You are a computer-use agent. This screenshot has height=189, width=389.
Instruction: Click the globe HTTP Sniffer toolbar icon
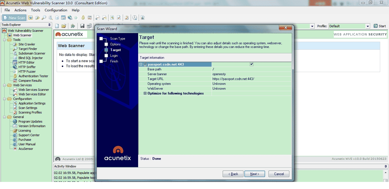point(70,18)
